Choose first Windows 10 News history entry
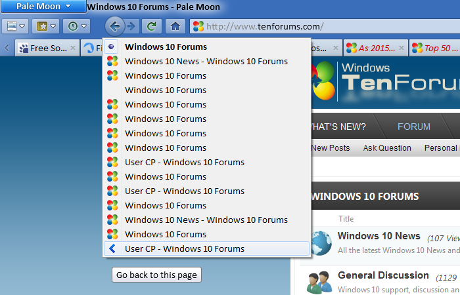 [x=206, y=61]
